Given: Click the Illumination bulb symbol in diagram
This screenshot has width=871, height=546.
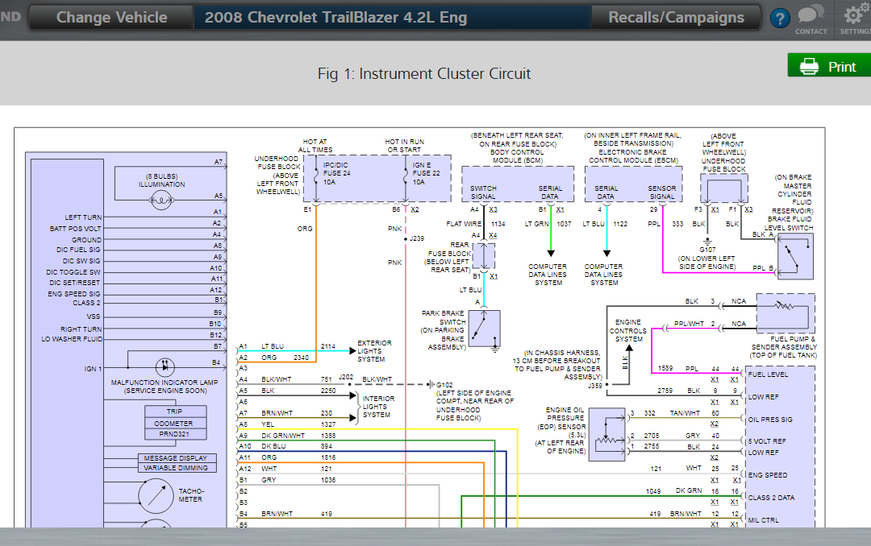Looking at the screenshot, I should [161, 200].
